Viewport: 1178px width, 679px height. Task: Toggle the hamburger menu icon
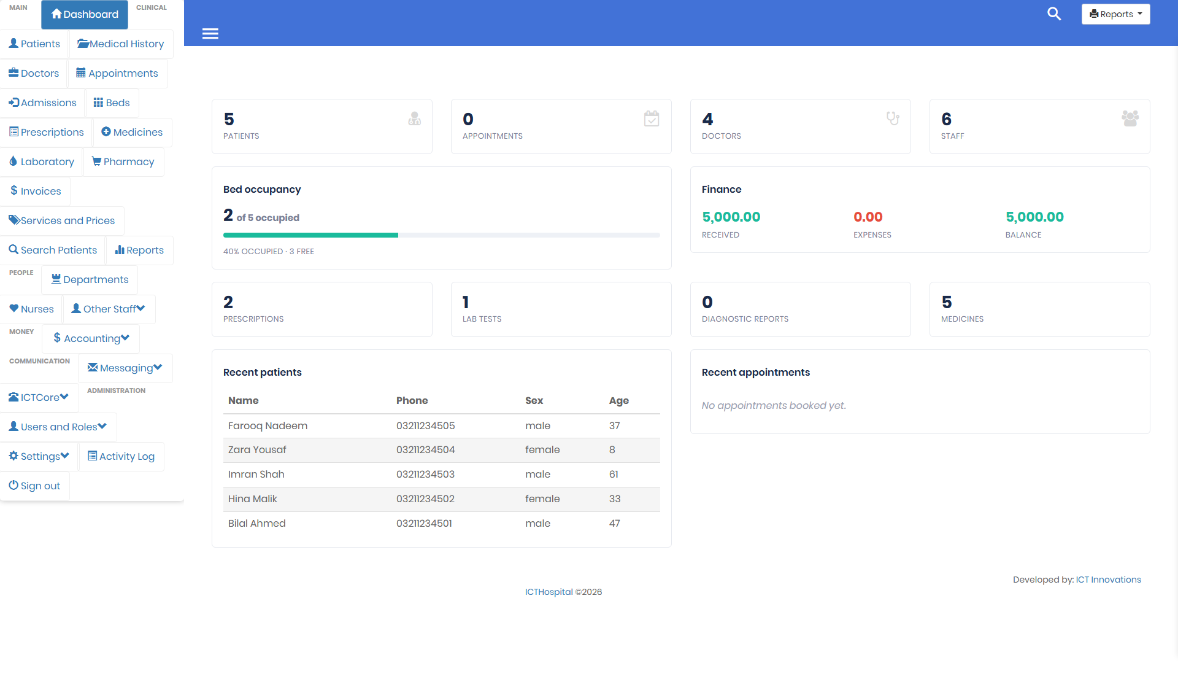click(x=210, y=34)
